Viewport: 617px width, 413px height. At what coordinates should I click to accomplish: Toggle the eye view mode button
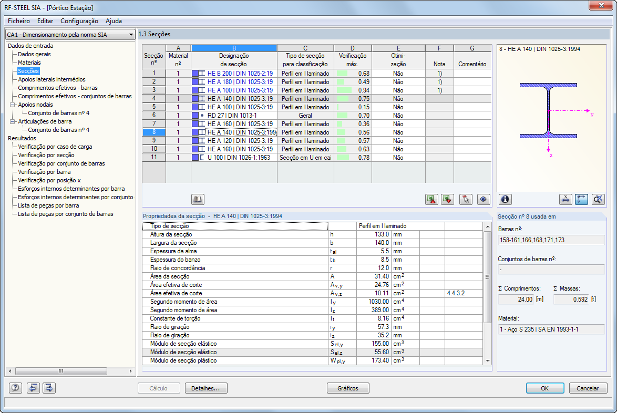(x=483, y=199)
